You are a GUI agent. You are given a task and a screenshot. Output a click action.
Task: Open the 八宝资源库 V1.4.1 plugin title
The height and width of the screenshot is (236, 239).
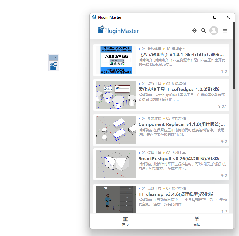[181, 54]
